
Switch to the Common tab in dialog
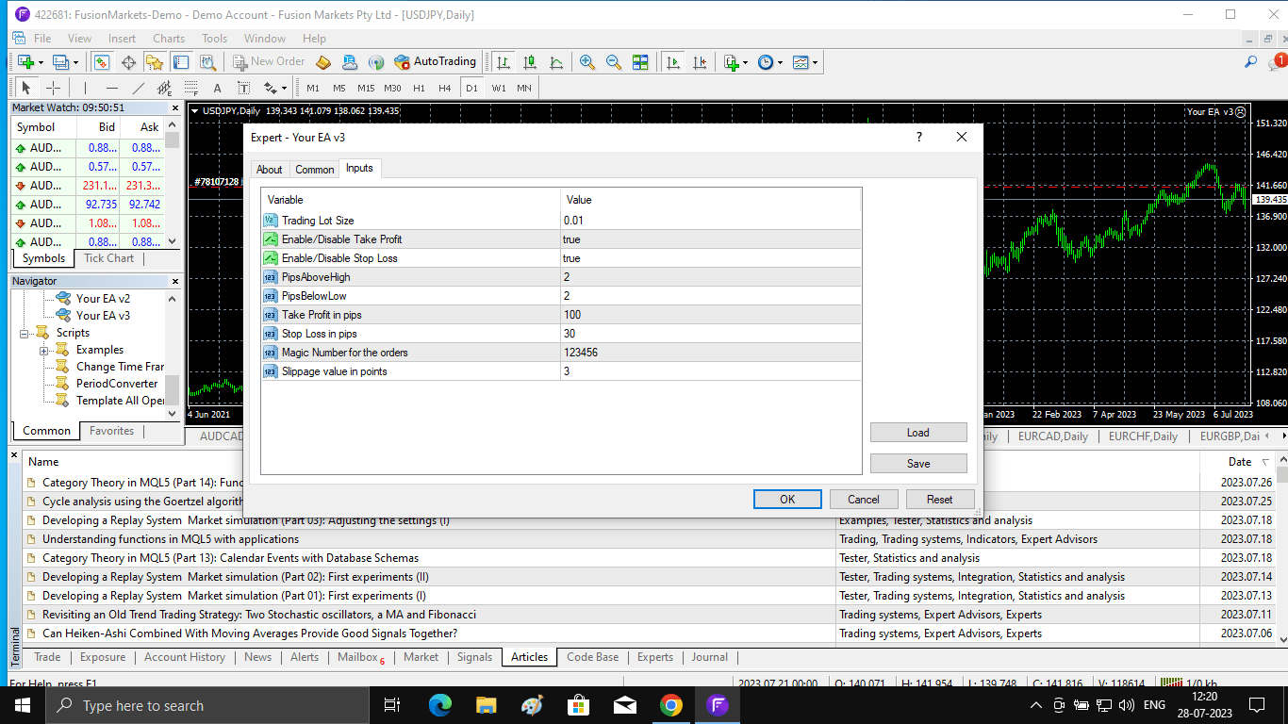coord(314,170)
